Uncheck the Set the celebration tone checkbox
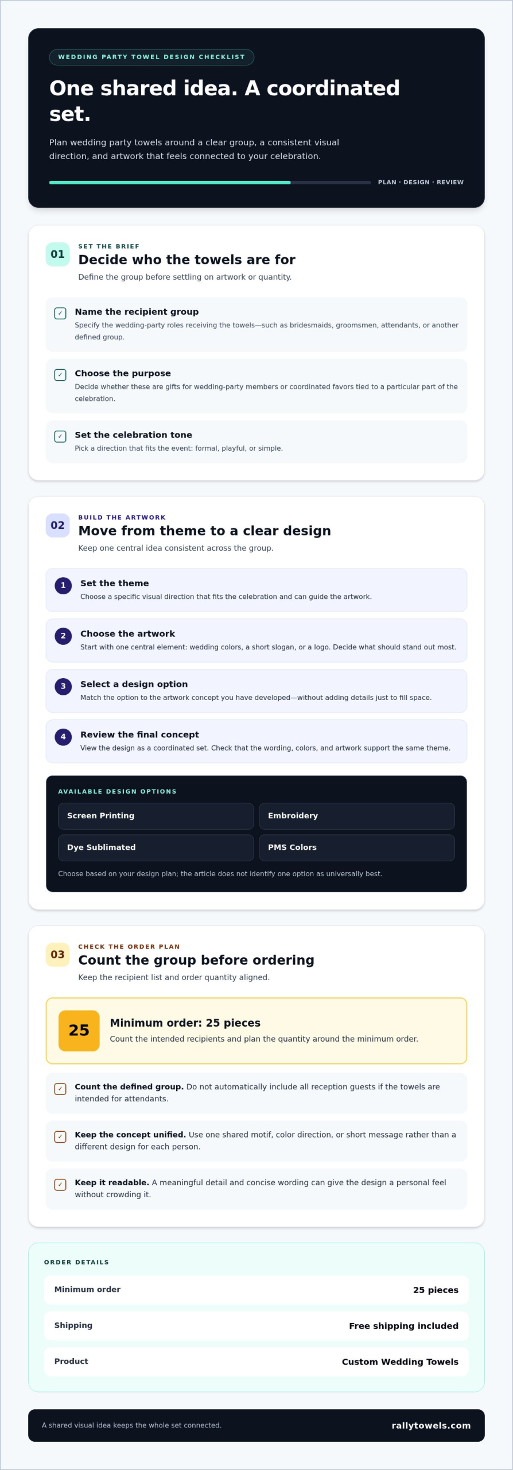The width and height of the screenshot is (513, 1470). pos(60,436)
